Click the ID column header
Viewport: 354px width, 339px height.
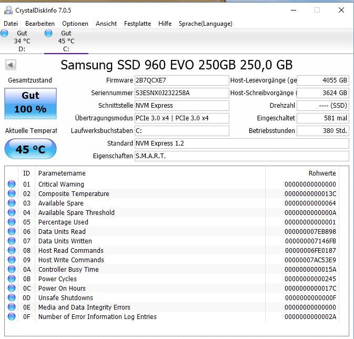point(26,173)
